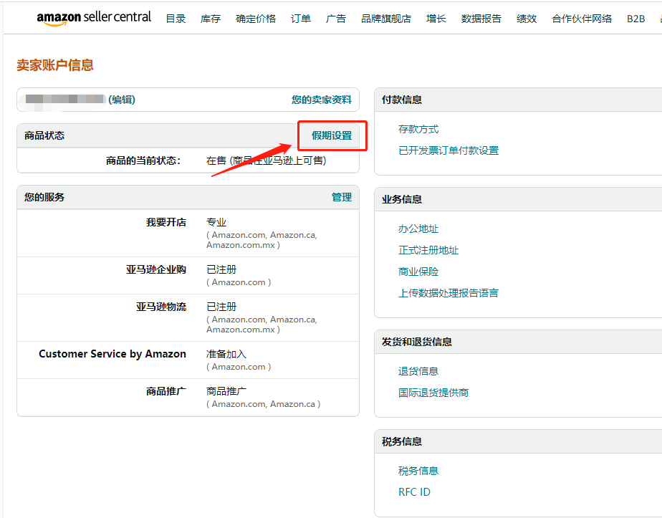
Task: Open 您的卖家资料 link
Action: [322, 100]
